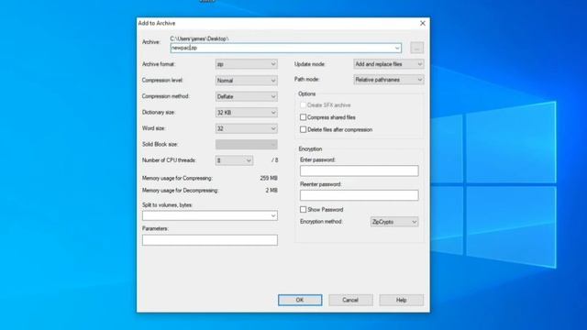Click the '/ 8' CPU threads total text
Viewport: 587px width, 330px height.
275,160
